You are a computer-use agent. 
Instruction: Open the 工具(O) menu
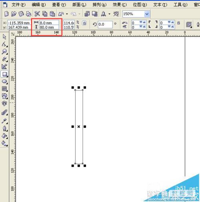(180, 5)
